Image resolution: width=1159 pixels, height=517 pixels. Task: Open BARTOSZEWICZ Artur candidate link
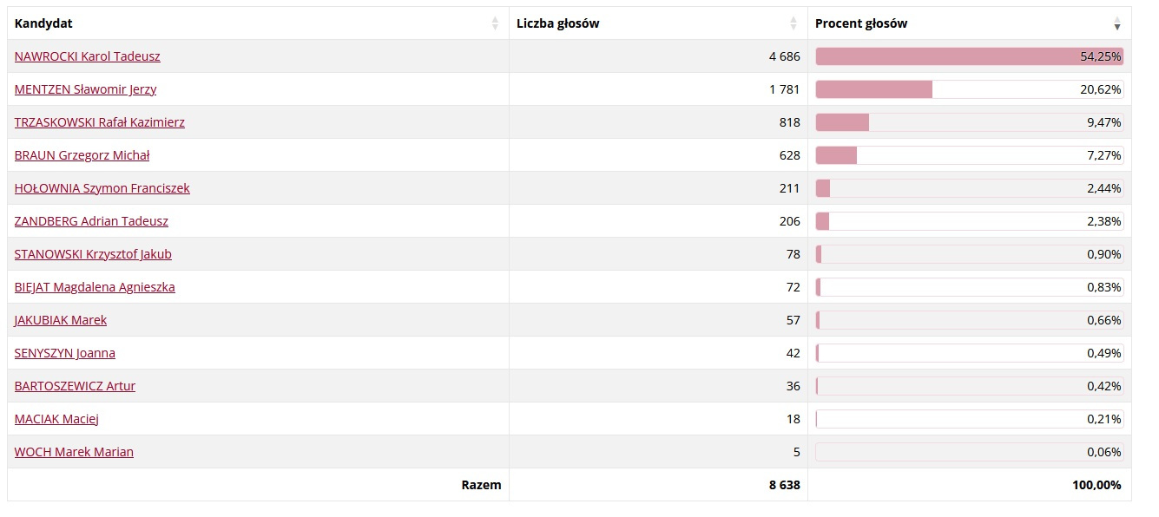(x=76, y=386)
